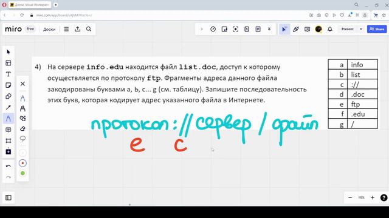Viewport: 389px width, 218px height.
Task: Select the smart drawing tool
Action: coord(22,119)
